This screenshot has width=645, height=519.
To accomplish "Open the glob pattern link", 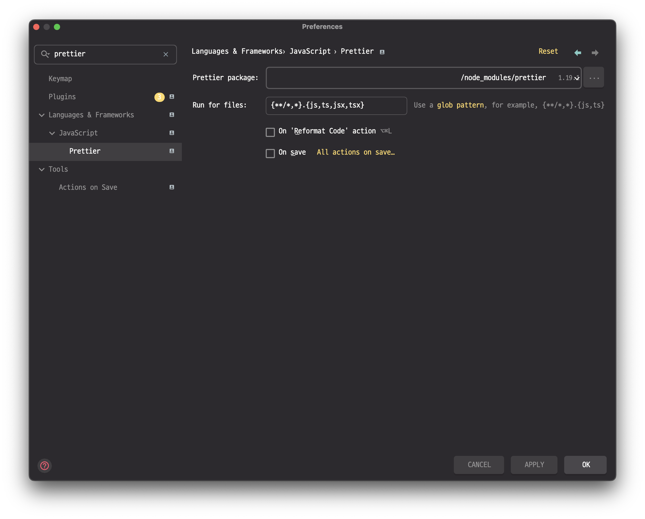I will [x=460, y=105].
